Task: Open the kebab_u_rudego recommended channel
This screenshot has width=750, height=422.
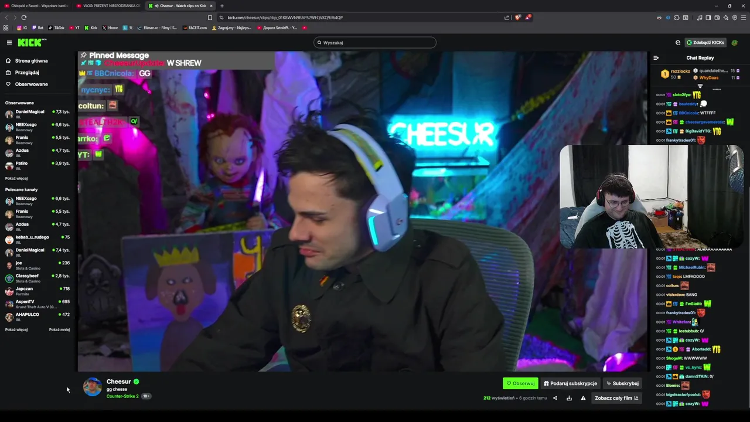Action: tap(37, 239)
